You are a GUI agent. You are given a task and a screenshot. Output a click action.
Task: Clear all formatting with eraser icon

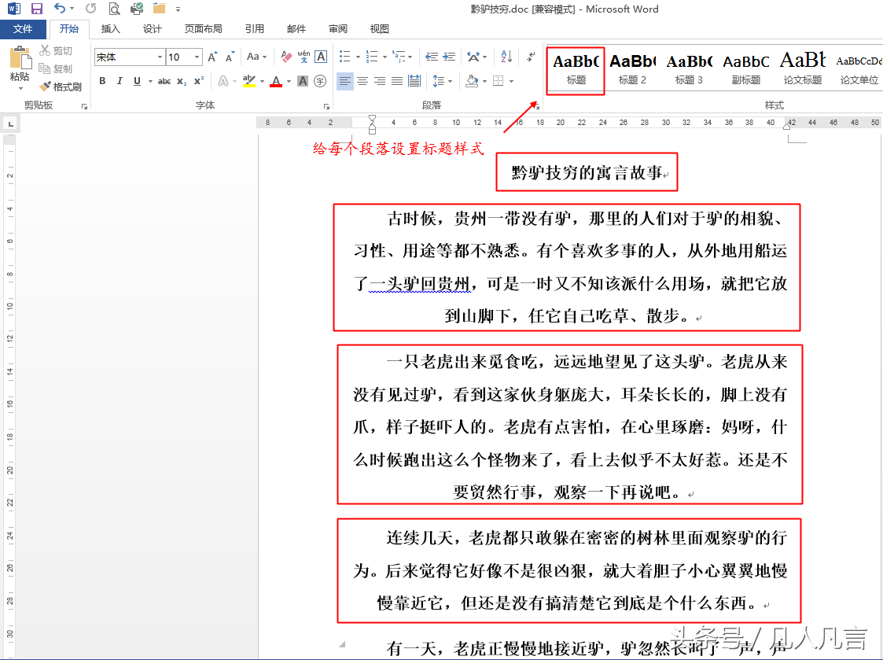286,57
